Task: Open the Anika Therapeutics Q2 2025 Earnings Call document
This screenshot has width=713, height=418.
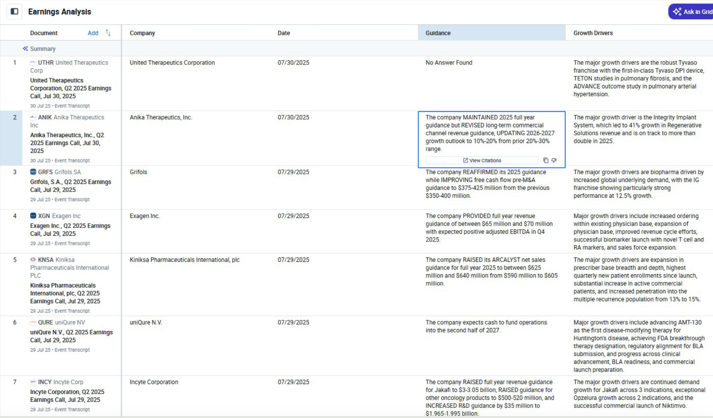Action: [x=67, y=143]
